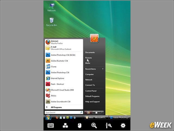Click the search magnifier in Start Search
The height and width of the screenshot is (131, 174).
[x=81, y=112]
